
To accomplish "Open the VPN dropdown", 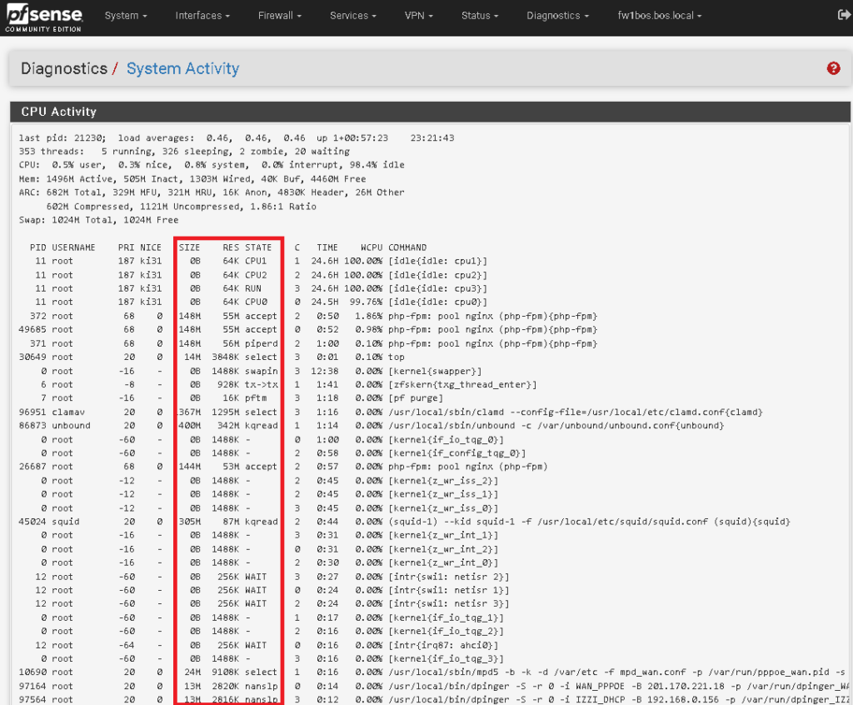I will pos(418,16).
